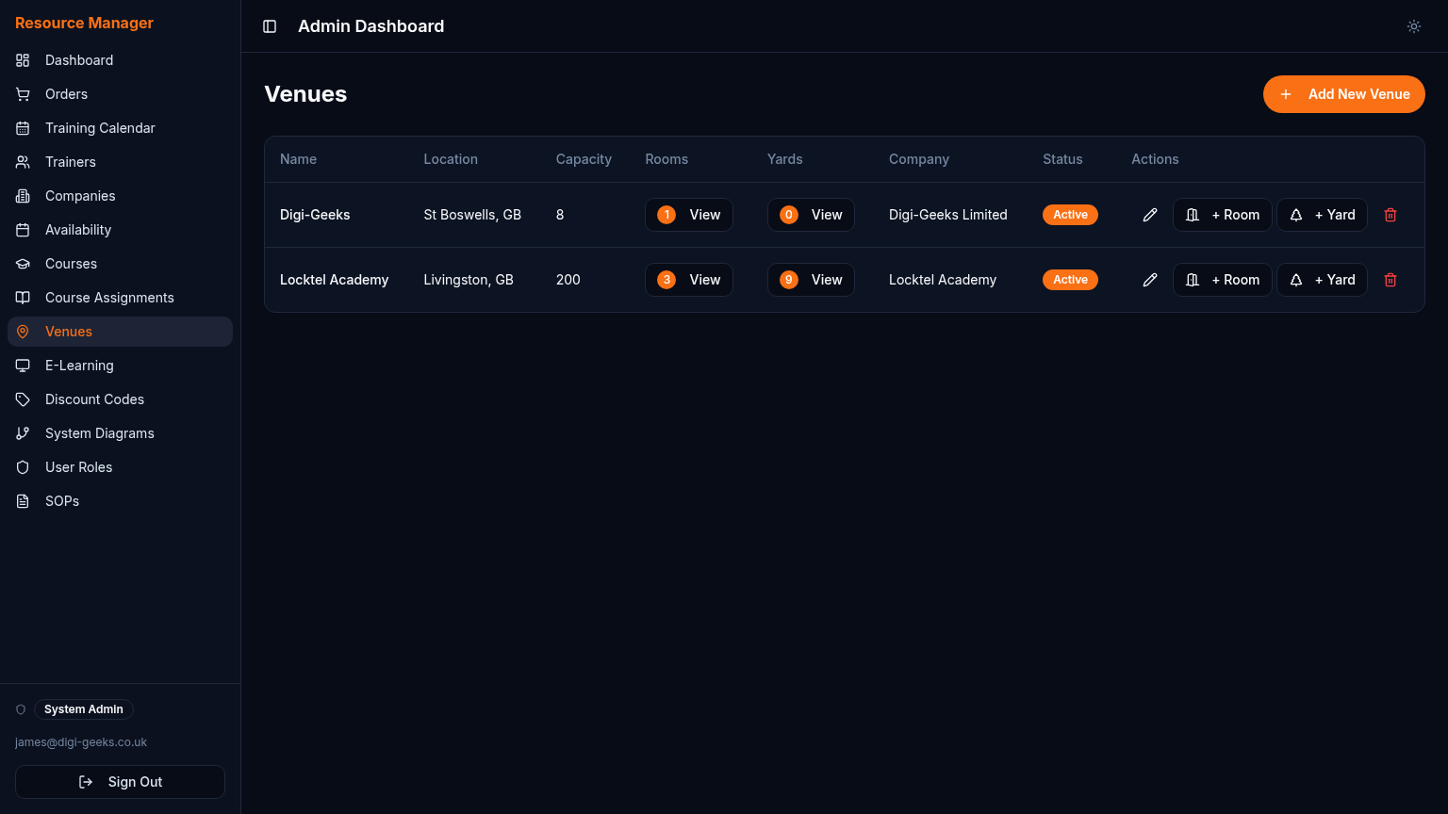1448x814 pixels.
Task: Delete the Locktel Academy venue
Action: tap(1390, 280)
